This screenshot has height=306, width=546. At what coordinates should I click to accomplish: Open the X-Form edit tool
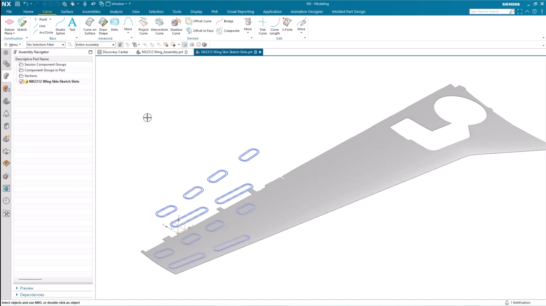(287, 25)
